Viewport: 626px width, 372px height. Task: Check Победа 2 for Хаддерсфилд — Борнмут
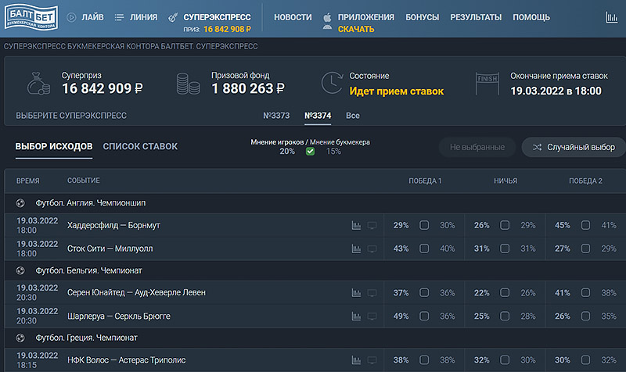[x=585, y=225]
